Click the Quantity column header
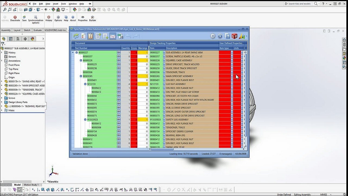The image size is (348, 196). pyautogui.click(x=126, y=48)
